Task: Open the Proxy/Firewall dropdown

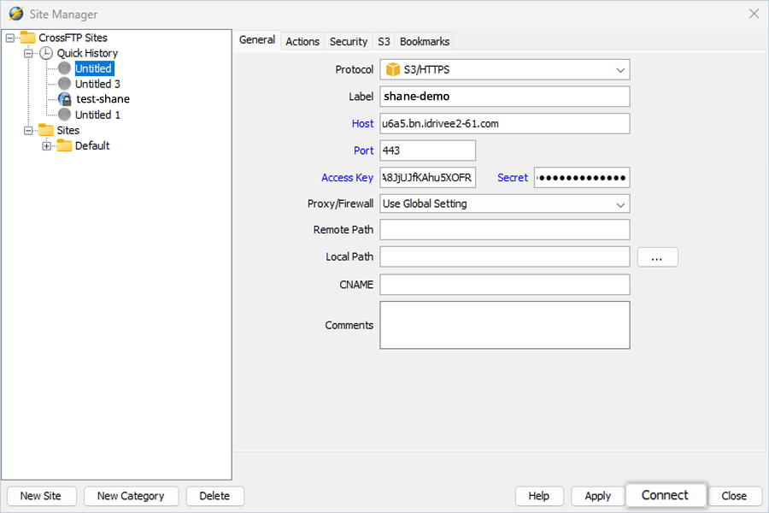Action: pos(620,204)
